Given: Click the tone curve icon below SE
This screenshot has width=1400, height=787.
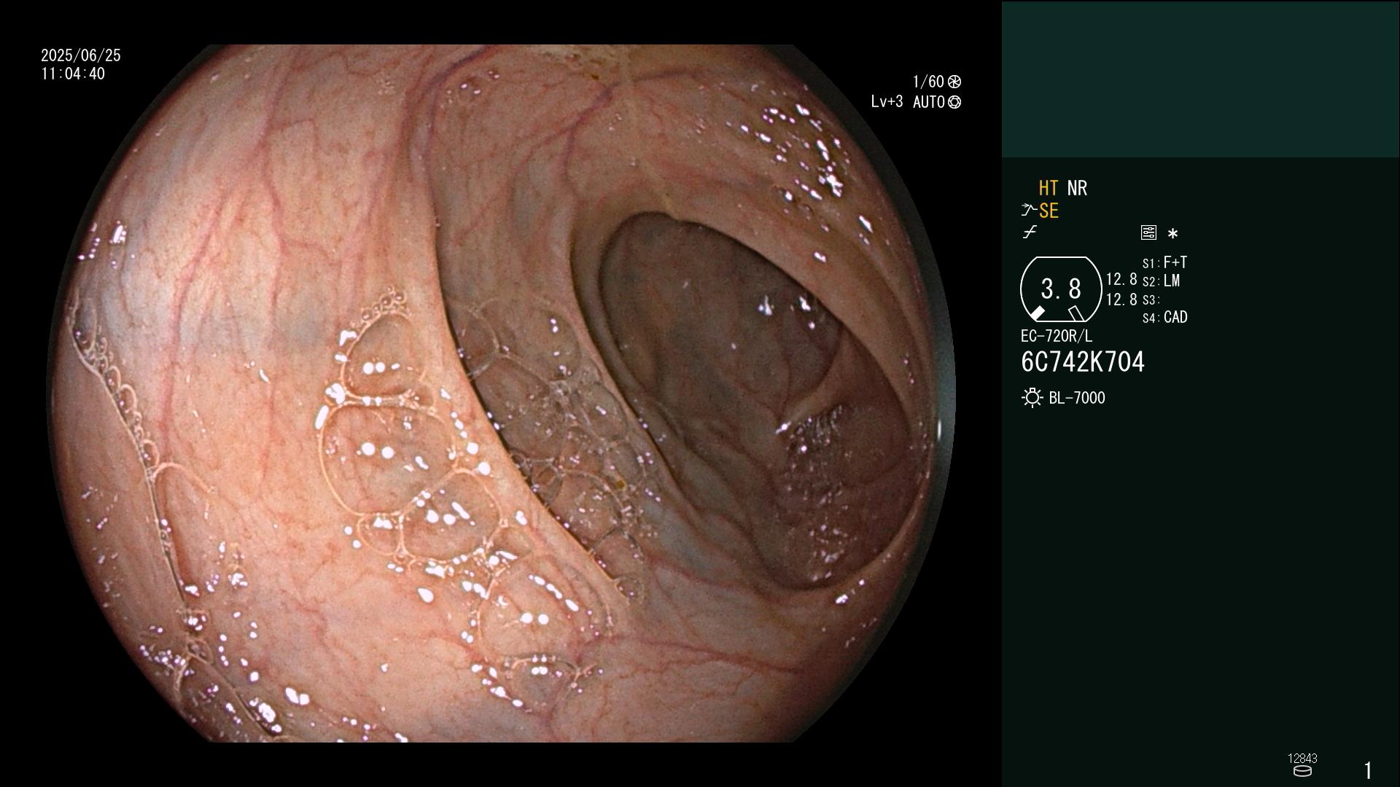Looking at the screenshot, I should pos(1030,232).
